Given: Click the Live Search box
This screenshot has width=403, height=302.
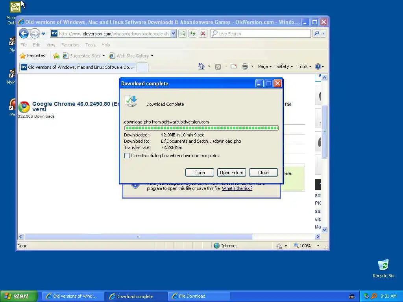Looking at the screenshot, I should pos(261,34).
